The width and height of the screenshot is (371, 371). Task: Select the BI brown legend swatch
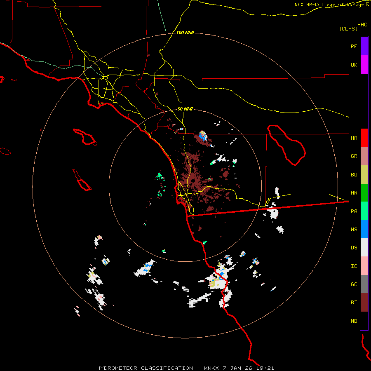364,303
